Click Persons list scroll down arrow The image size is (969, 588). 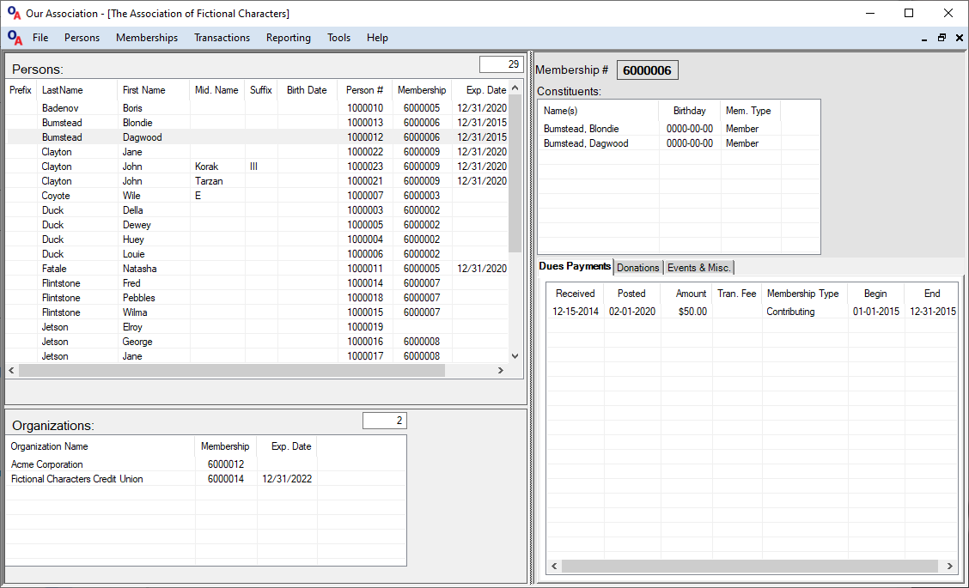[x=515, y=356]
